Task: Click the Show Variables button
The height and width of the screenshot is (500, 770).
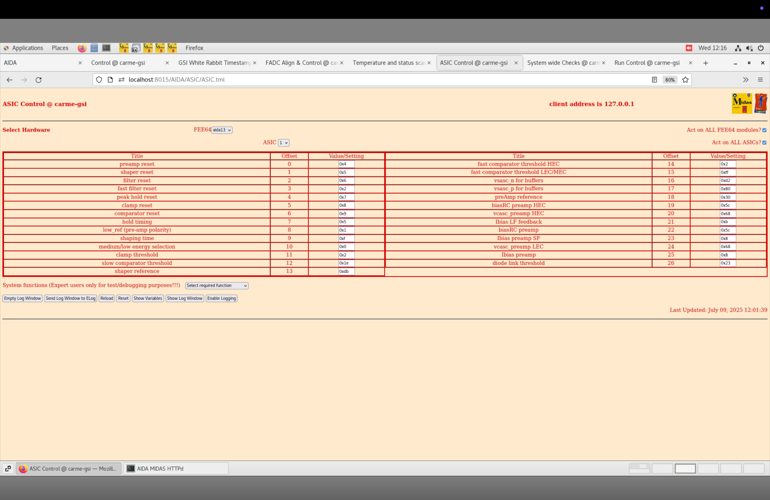Action: tap(147, 298)
